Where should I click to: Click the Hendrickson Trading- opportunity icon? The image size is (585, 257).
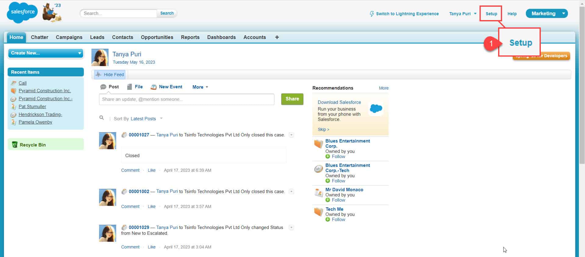[13, 115]
